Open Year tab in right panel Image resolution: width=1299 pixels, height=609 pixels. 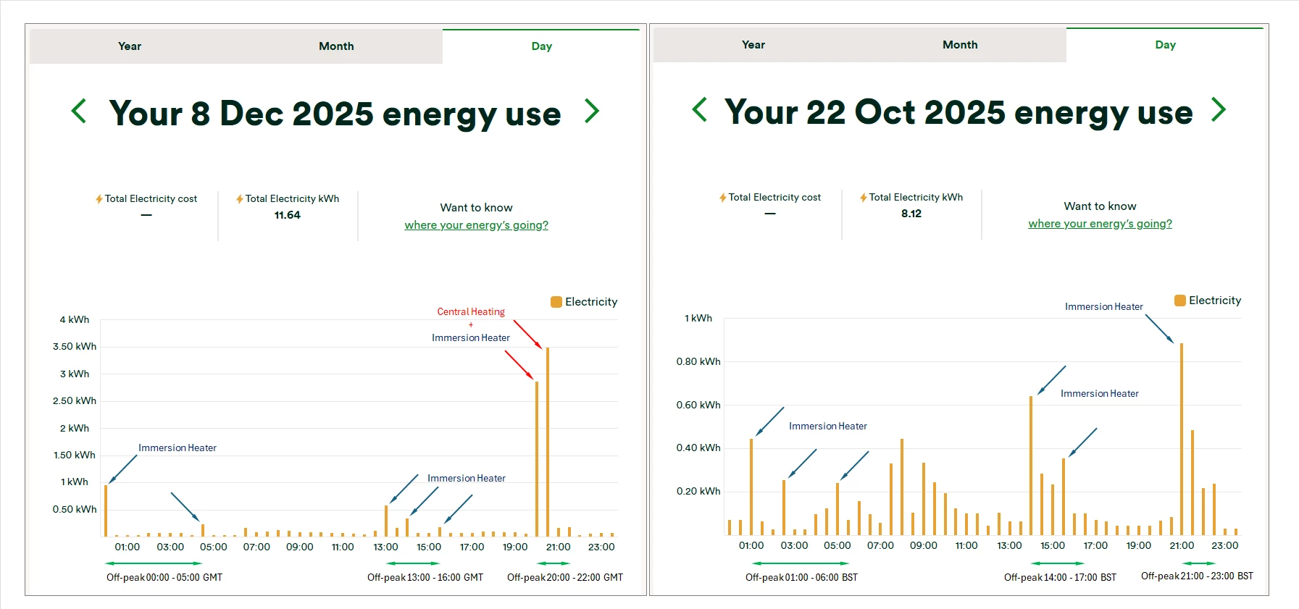point(753,45)
